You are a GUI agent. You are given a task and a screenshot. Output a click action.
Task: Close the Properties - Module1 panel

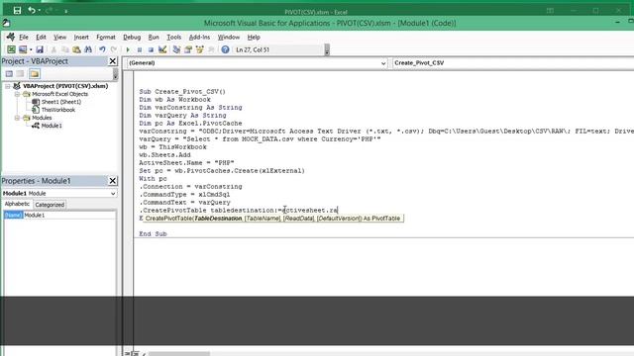pyautogui.click(x=113, y=181)
